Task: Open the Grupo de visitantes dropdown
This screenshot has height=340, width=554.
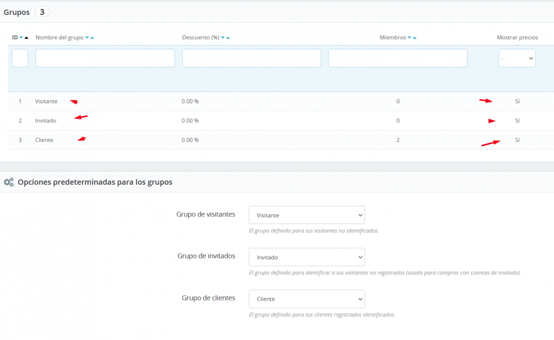Action: pos(307,215)
